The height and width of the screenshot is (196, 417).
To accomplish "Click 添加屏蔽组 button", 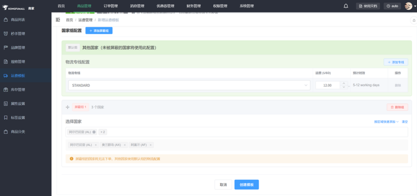I will tap(99, 31).
